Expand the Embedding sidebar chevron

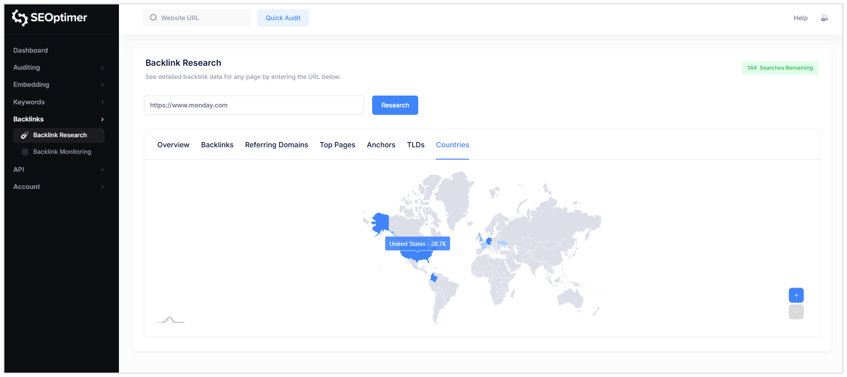coord(102,85)
